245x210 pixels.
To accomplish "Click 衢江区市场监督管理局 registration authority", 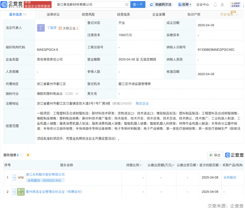I will pyautogui.click(x=134, y=84).
